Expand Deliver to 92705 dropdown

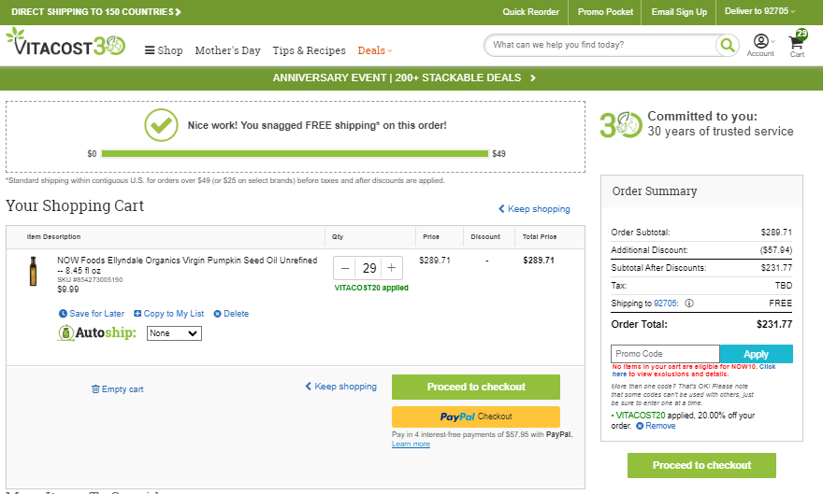pyautogui.click(x=759, y=11)
